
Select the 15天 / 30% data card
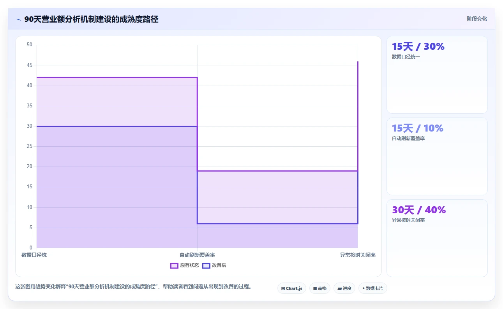click(x=437, y=75)
